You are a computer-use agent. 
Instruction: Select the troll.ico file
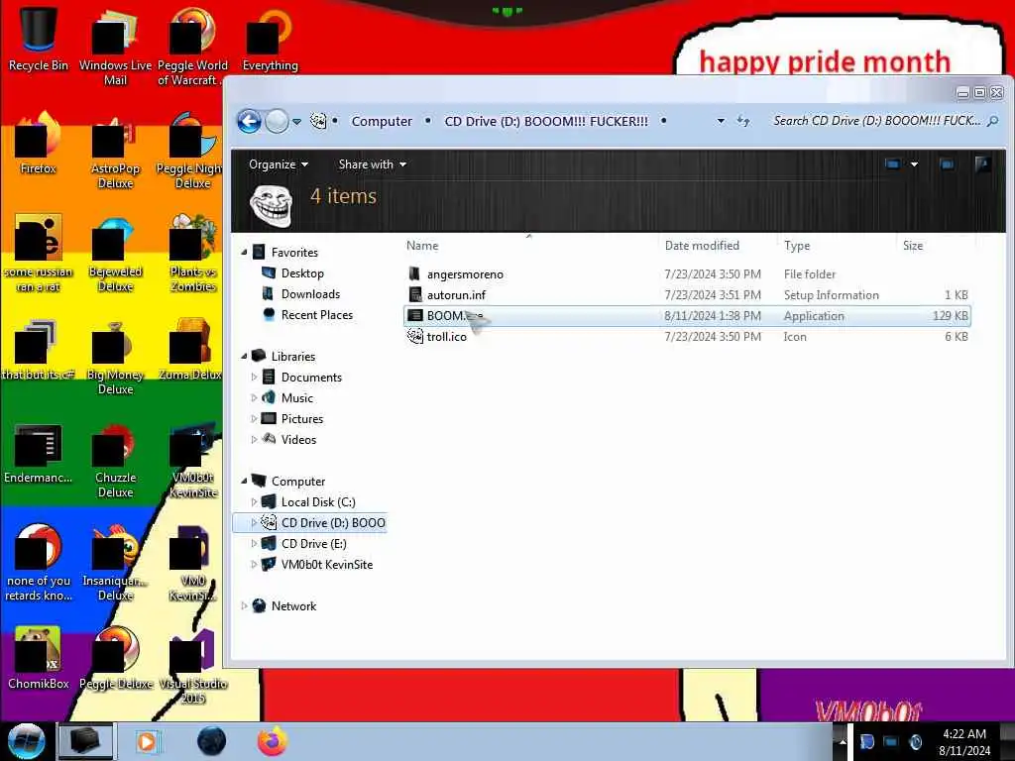446,337
